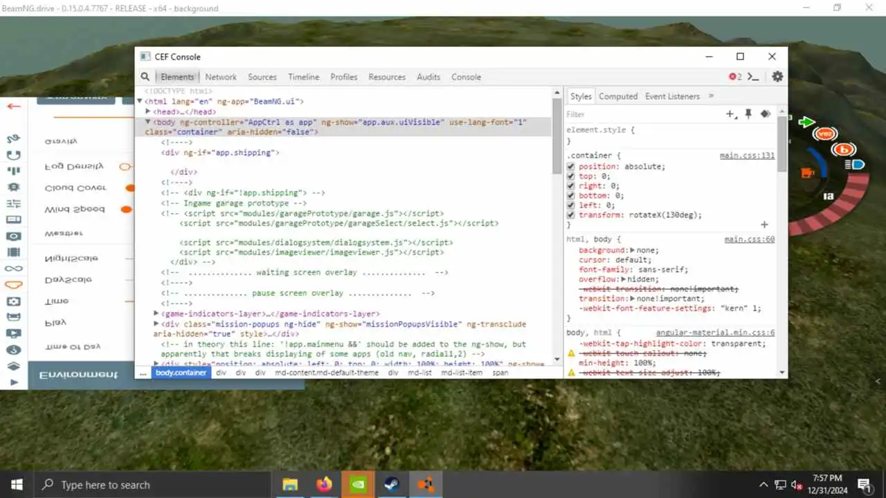The image size is (886, 498).
Task: Expand the background shorthand property
Action: click(631, 250)
